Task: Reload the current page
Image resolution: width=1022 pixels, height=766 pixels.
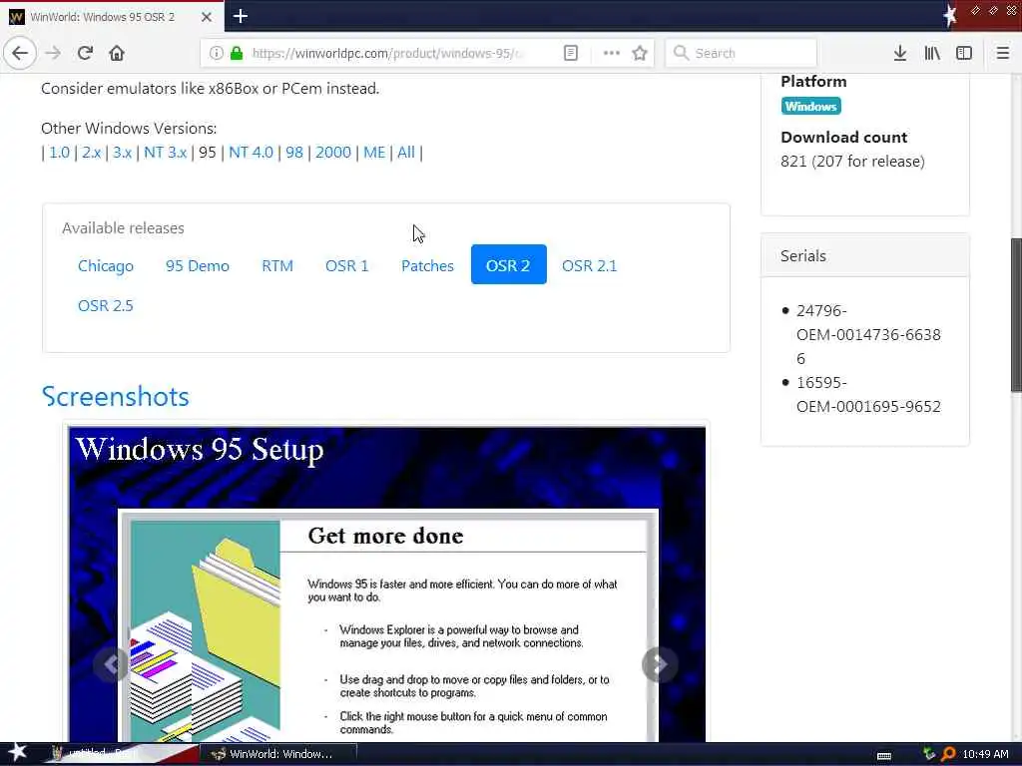Action: (85, 53)
